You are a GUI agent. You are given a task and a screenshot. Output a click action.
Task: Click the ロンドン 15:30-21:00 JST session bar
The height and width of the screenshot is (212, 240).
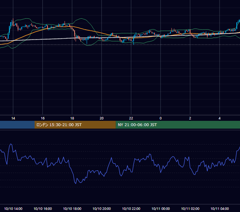coord(75,125)
